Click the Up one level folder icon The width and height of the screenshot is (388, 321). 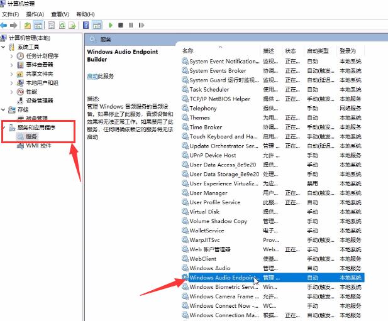(28, 25)
